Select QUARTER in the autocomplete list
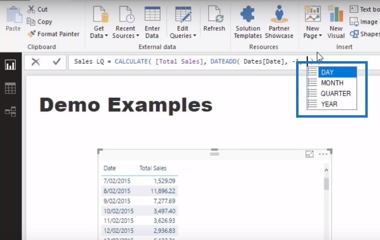The height and width of the screenshot is (240, 380). pyautogui.click(x=332, y=93)
